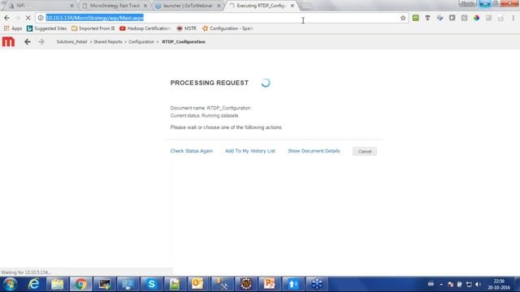Close the NiFi tab
Screen dimensions: 520x292
[x=72, y=6]
